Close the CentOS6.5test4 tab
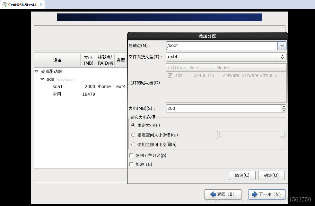This screenshot has height=206, width=315. click(41, 4)
